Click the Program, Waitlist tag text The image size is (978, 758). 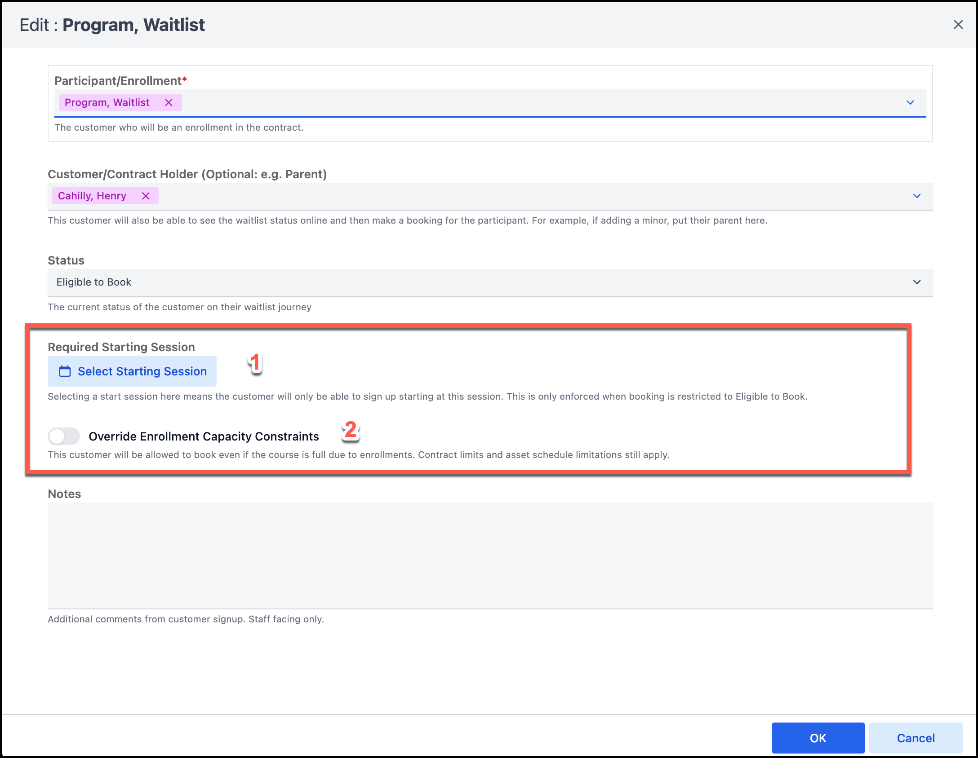tap(107, 103)
